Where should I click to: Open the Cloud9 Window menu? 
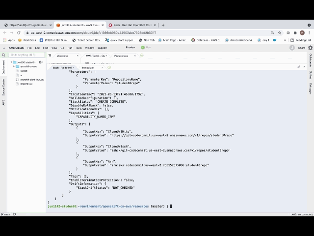(x=90, y=48)
